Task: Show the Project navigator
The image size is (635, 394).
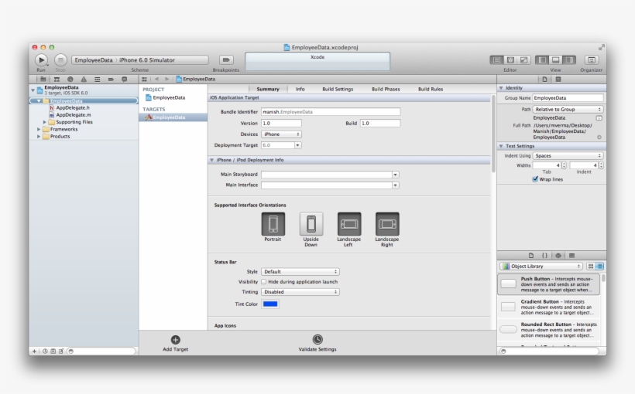Action: 43,80
